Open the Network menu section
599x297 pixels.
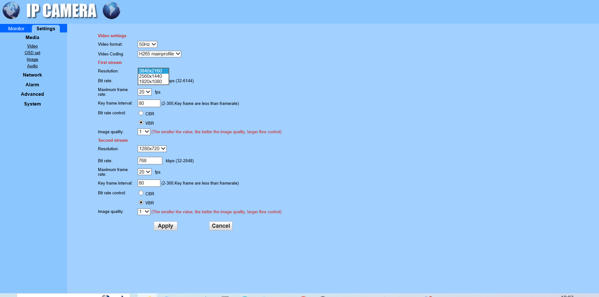pyautogui.click(x=32, y=75)
